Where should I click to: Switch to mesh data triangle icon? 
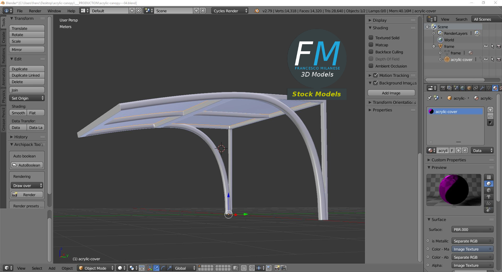[x=488, y=88]
